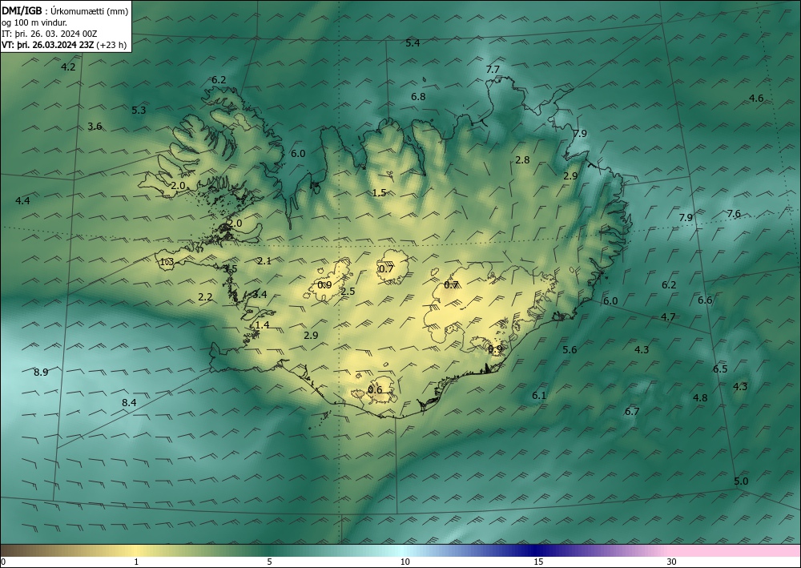Click the map value 5.0
801x568 pixels.
coord(741,481)
